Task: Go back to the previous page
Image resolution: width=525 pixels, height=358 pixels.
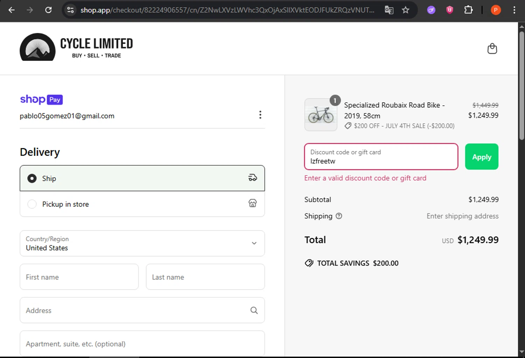Action: [12, 10]
